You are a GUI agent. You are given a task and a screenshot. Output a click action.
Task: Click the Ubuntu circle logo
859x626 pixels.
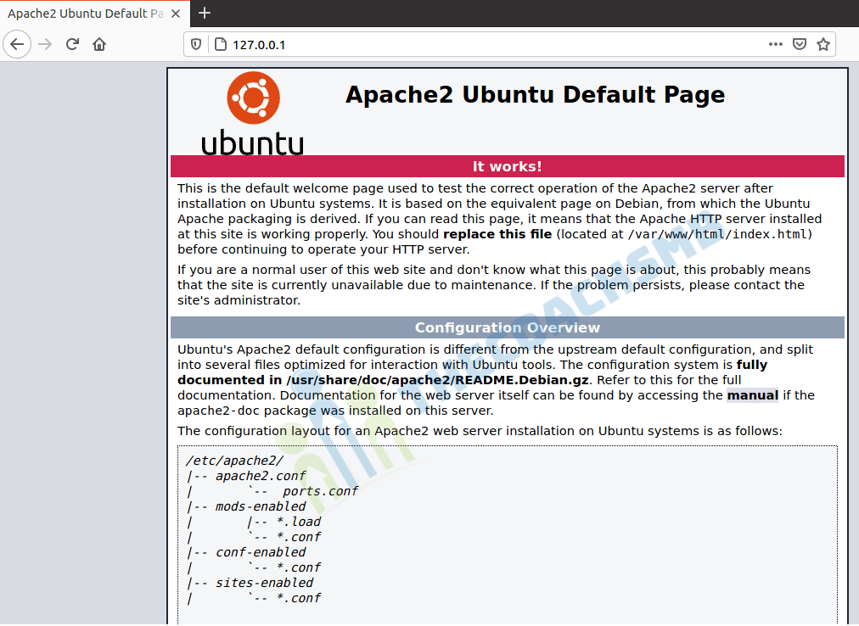tap(253, 98)
